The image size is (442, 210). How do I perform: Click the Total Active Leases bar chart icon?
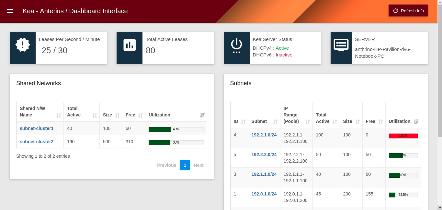pyautogui.click(x=130, y=45)
